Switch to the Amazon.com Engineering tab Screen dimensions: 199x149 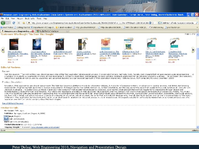coord(17,31)
